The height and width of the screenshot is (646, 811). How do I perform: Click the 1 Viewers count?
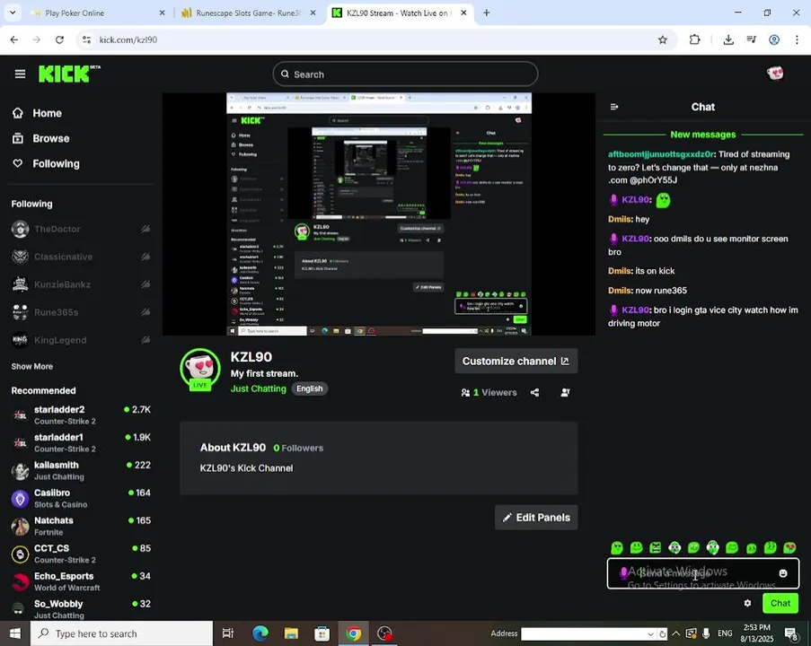[x=489, y=393]
